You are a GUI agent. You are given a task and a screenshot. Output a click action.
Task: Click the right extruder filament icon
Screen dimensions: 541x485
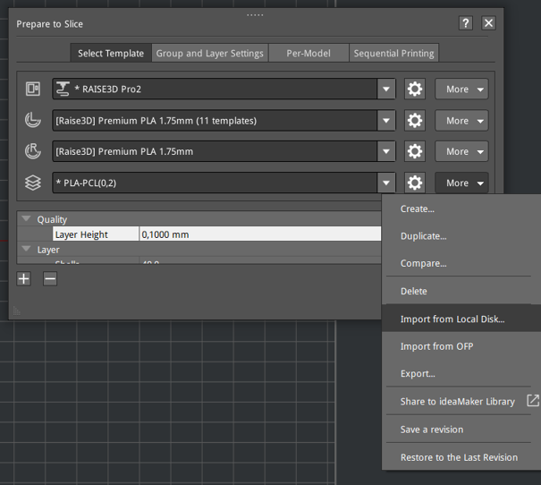pyautogui.click(x=33, y=151)
